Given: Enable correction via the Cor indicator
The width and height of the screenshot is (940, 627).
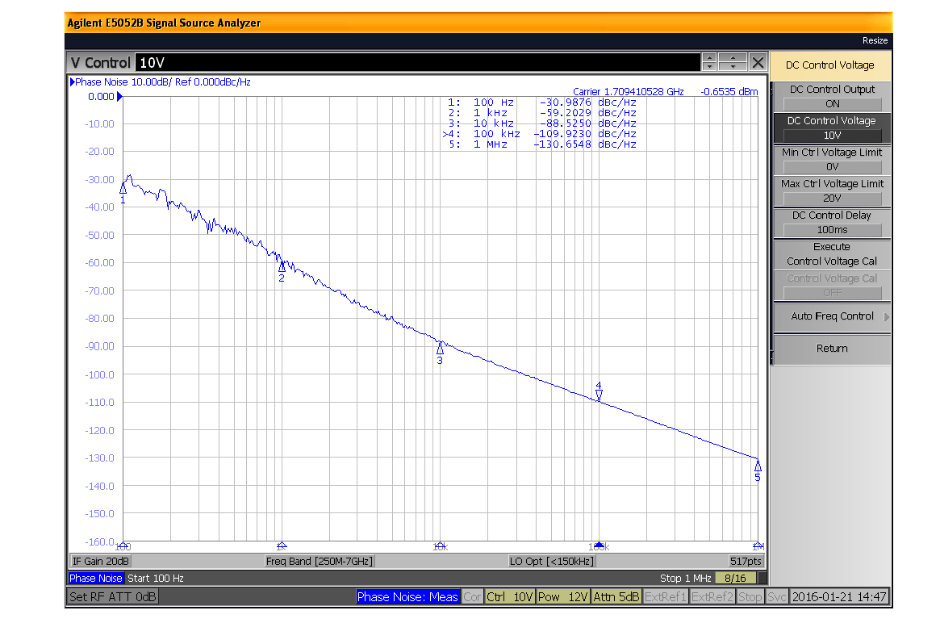Looking at the screenshot, I should pos(472,596).
